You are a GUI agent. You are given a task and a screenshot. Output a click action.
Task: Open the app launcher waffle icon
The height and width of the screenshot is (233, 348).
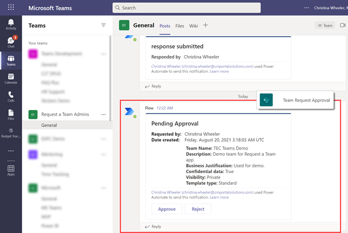coord(11,7)
